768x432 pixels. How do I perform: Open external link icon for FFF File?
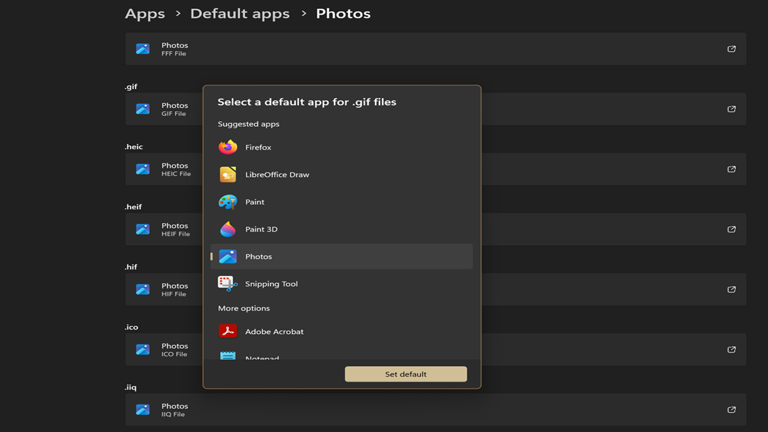732,49
